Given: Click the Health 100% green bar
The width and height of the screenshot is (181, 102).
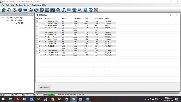Looking at the screenshot, I should (x=51, y=95).
